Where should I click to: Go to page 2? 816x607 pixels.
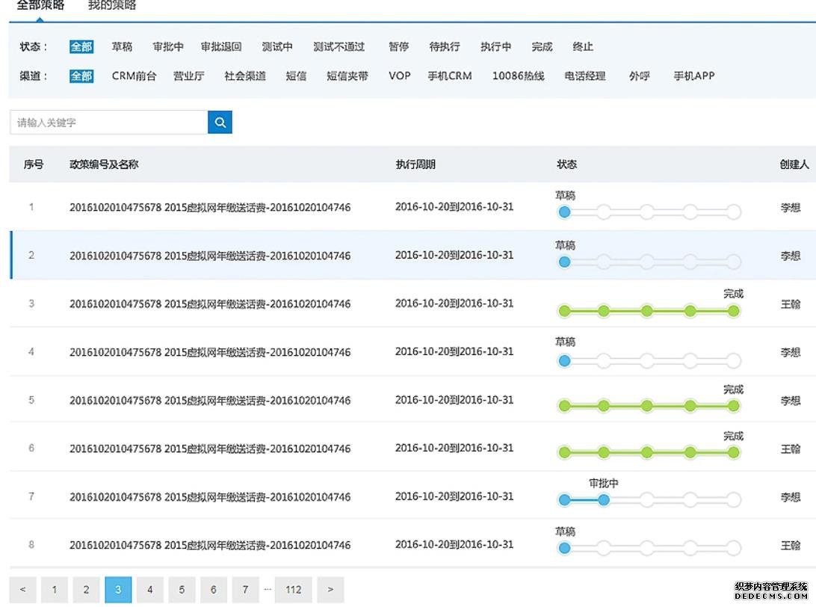click(x=87, y=589)
